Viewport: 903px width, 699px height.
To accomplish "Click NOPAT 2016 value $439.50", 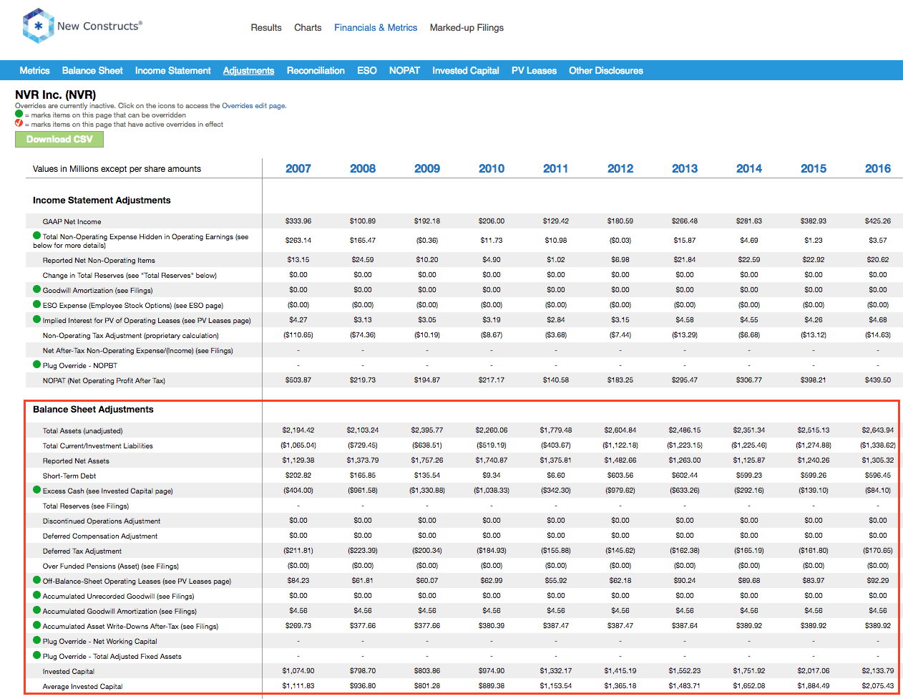I will [878, 380].
